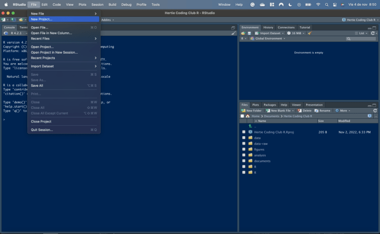Screen dimensions: 380x234
Task: Click the folder icon next to data-raw
Action: [250, 144]
